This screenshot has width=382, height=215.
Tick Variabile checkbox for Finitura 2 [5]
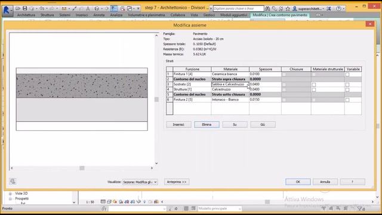click(347, 100)
